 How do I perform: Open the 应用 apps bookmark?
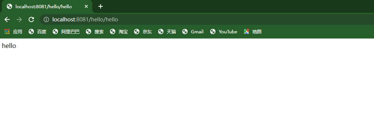click(x=13, y=31)
